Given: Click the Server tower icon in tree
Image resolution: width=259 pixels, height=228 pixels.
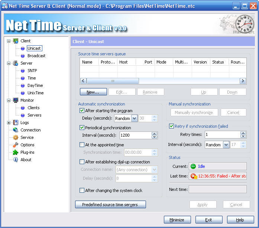Looking at the screenshot, I should pyautogui.click(x=16, y=63).
